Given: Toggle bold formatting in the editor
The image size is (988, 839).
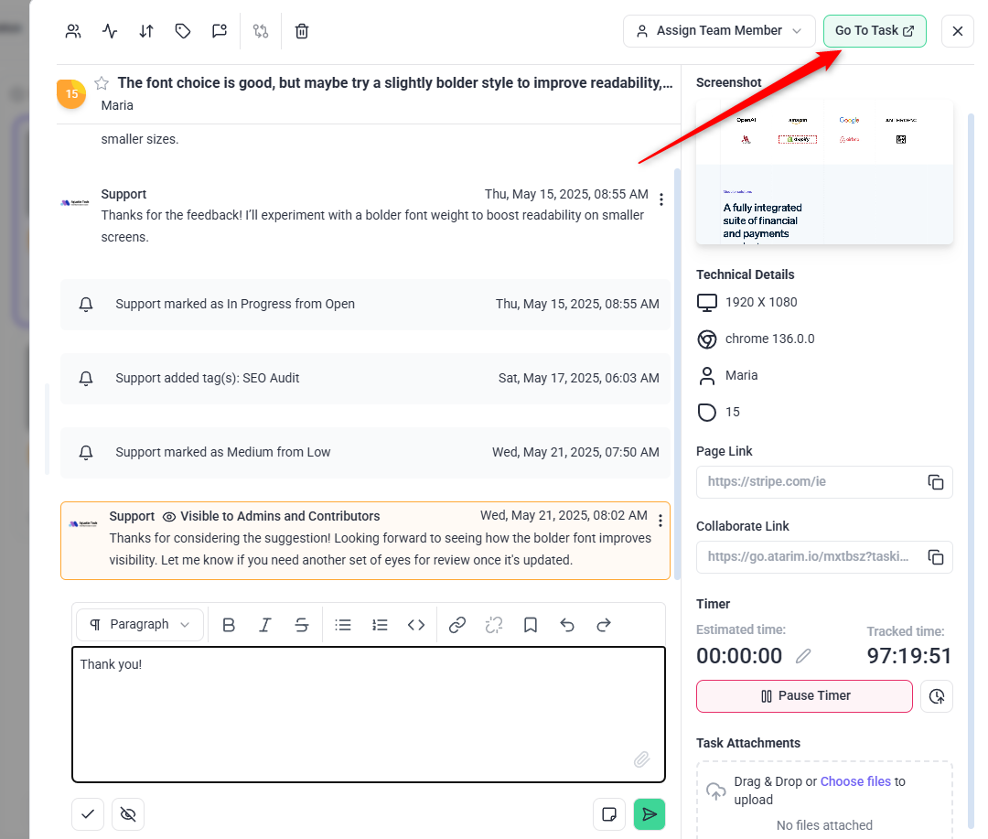Looking at the screenshot, I should tap(229, 625).
